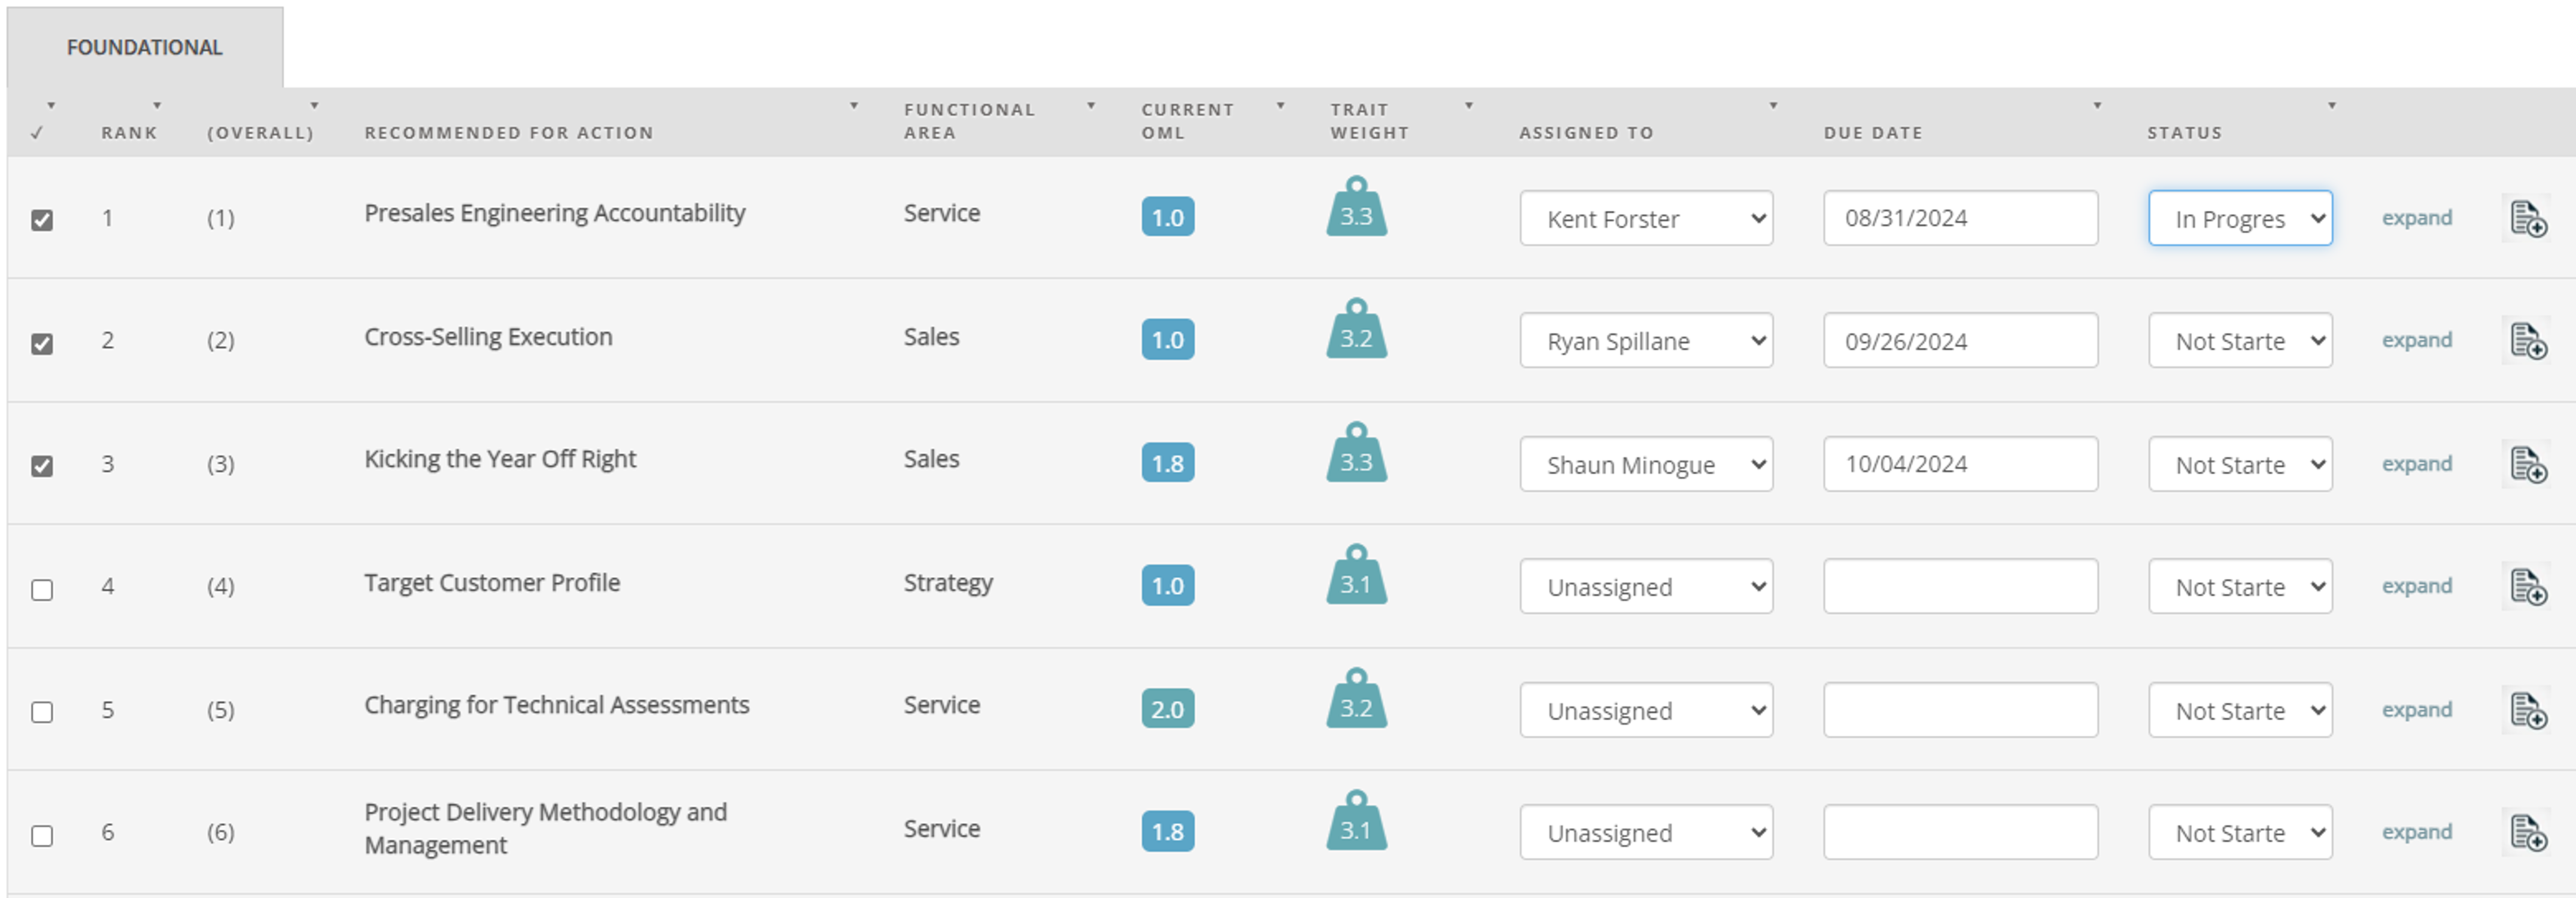Image resolution: width=2576 pixels, height=898 pixels.
Task: Click the due date field showing 09/26/2024
Action: (x=1959, y=341)
